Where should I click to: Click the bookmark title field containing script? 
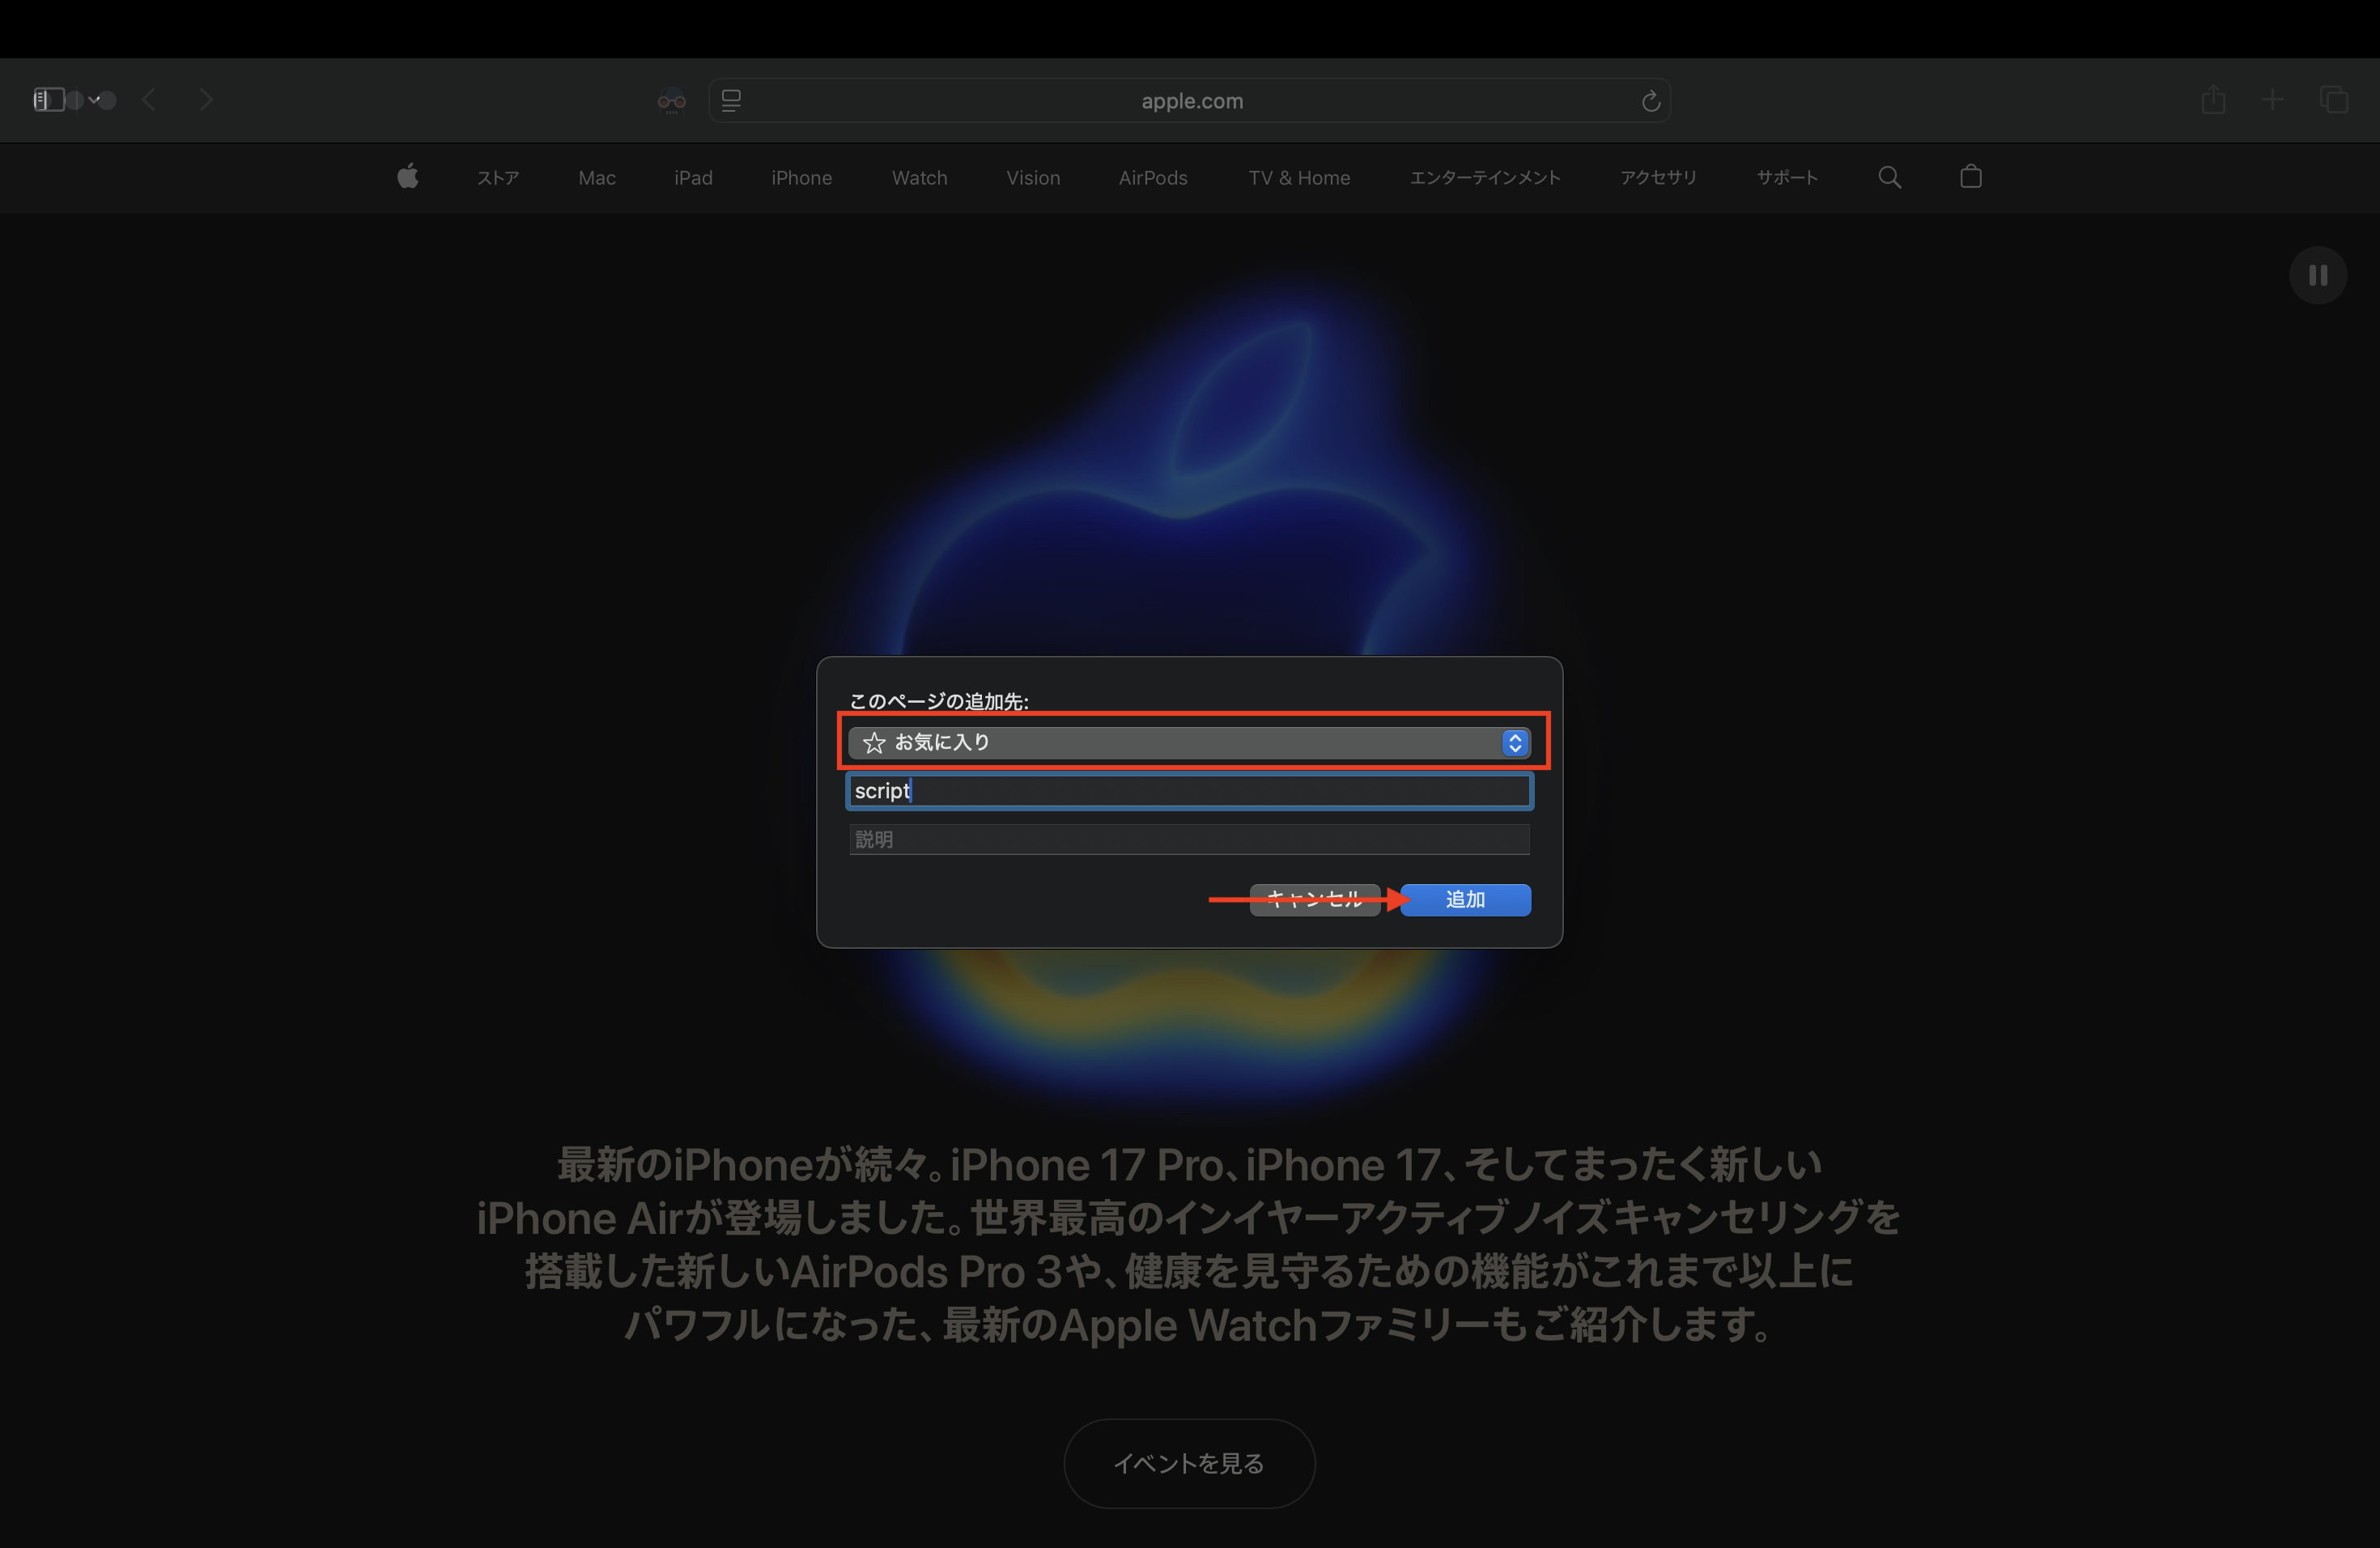pos(1188,791)
